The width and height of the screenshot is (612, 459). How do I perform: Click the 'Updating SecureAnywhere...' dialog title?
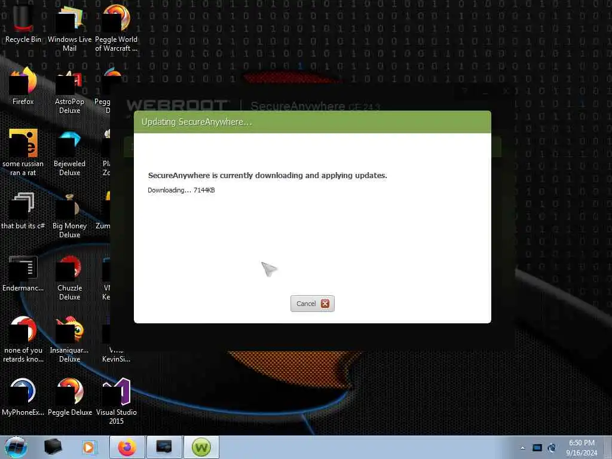(x=197, y=122)
